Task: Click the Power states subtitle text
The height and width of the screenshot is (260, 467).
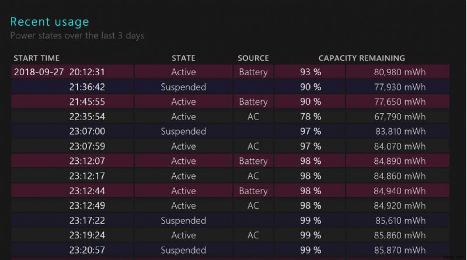Action: pyautogui.click(x=77, y=36)
